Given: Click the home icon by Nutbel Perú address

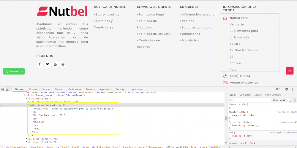Looking at the screenshot, I should (x=225, y=18).
